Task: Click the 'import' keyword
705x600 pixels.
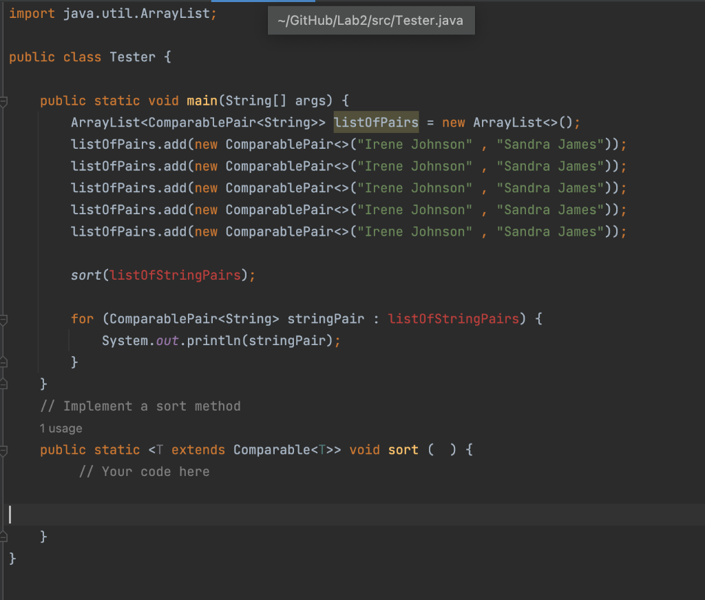Action: click(32, 14)
